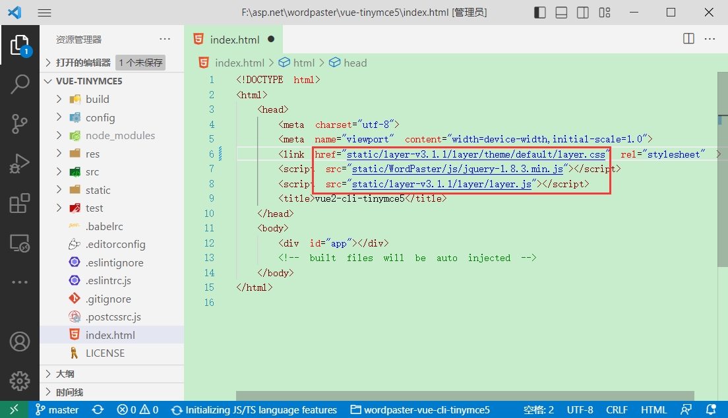This screenshot has width=728, height=418.
Task: Expand the build folder
Action: tap(97, 99)
